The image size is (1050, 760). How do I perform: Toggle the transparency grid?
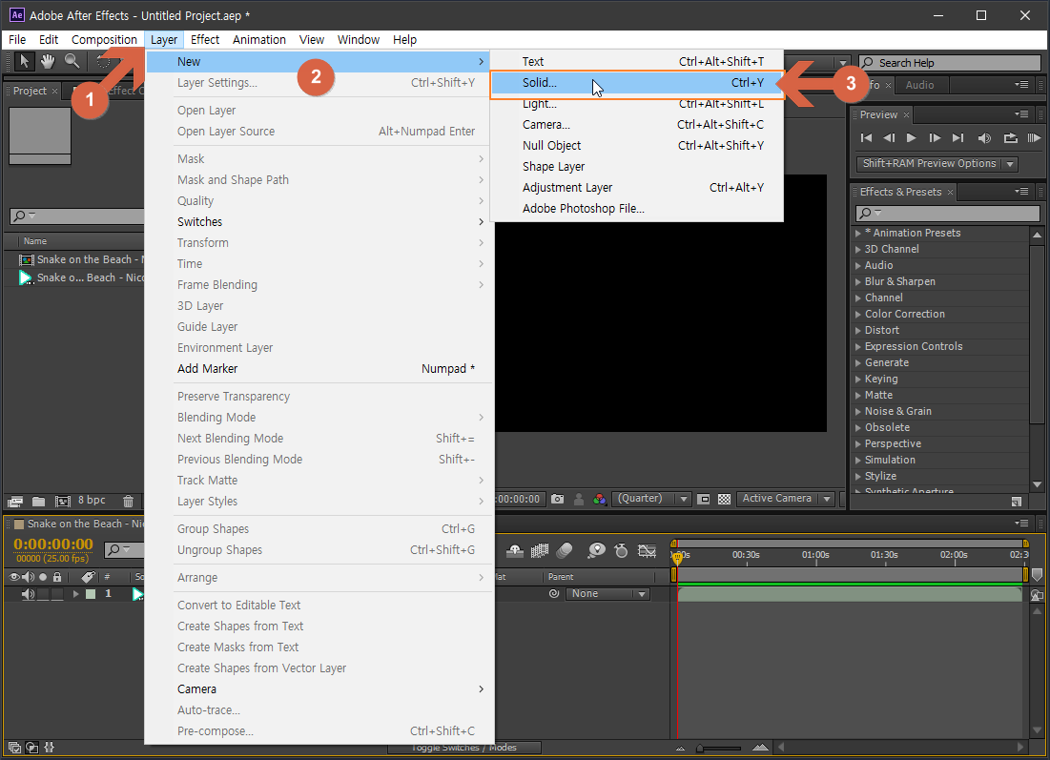(x=724, y=499)
